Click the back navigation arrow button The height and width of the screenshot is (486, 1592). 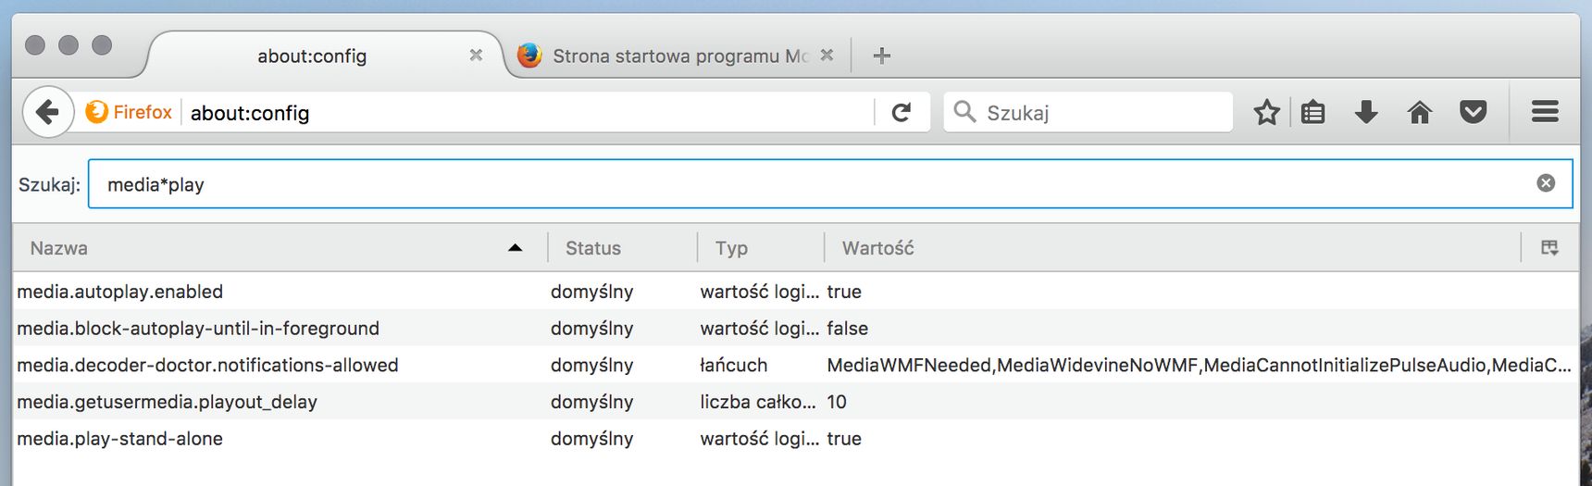pyautogui.click(x=48, y=112)
